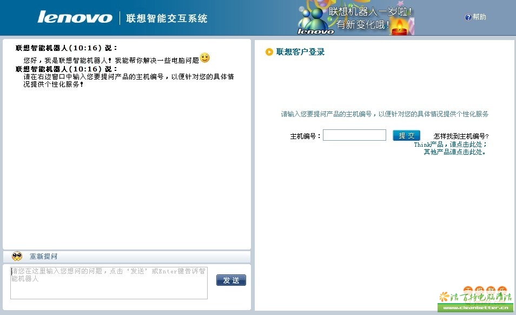Open the 联想机器人一岁啦 banner image
Viewport: 516px width, 315px height.
point(356,18)
